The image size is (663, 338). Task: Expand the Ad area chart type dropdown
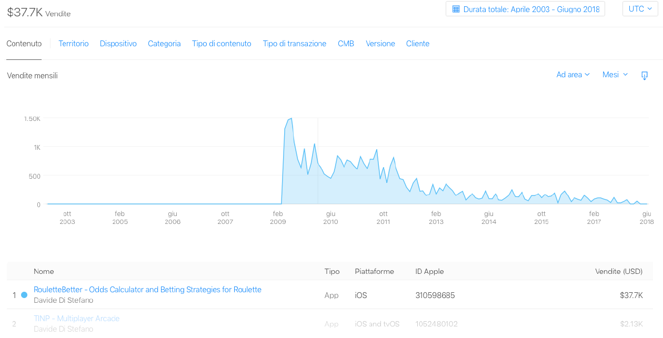pos(573,75)
